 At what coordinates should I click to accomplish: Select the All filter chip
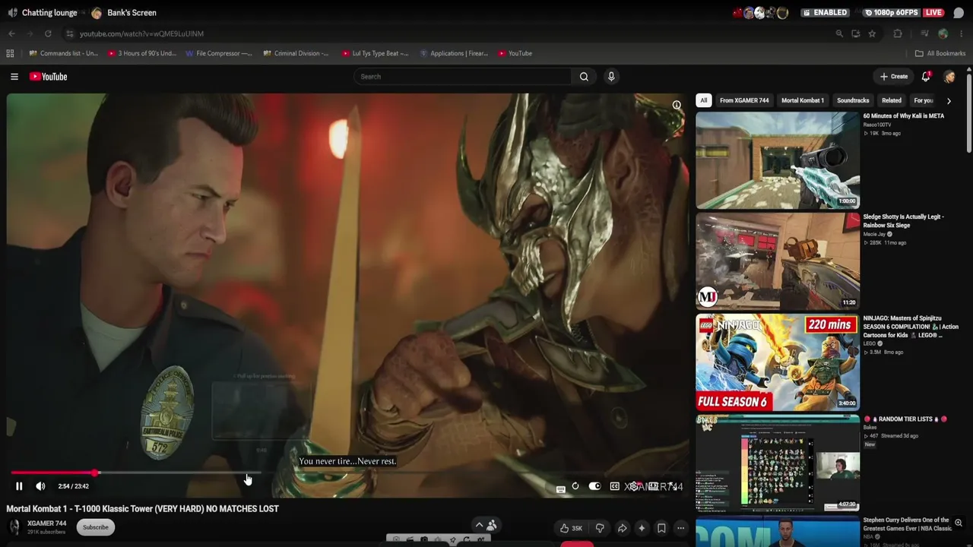pyautogui.click(x=704, y=100)
